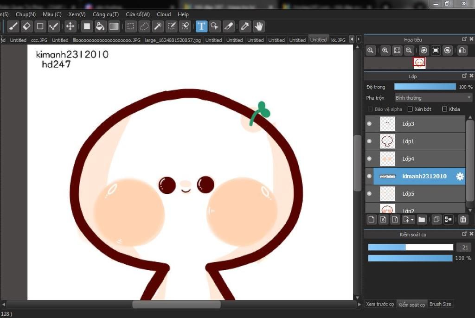Hide the kimanh2312010 text layer
This screenshot has width=475, height=318.
(369, 176)
